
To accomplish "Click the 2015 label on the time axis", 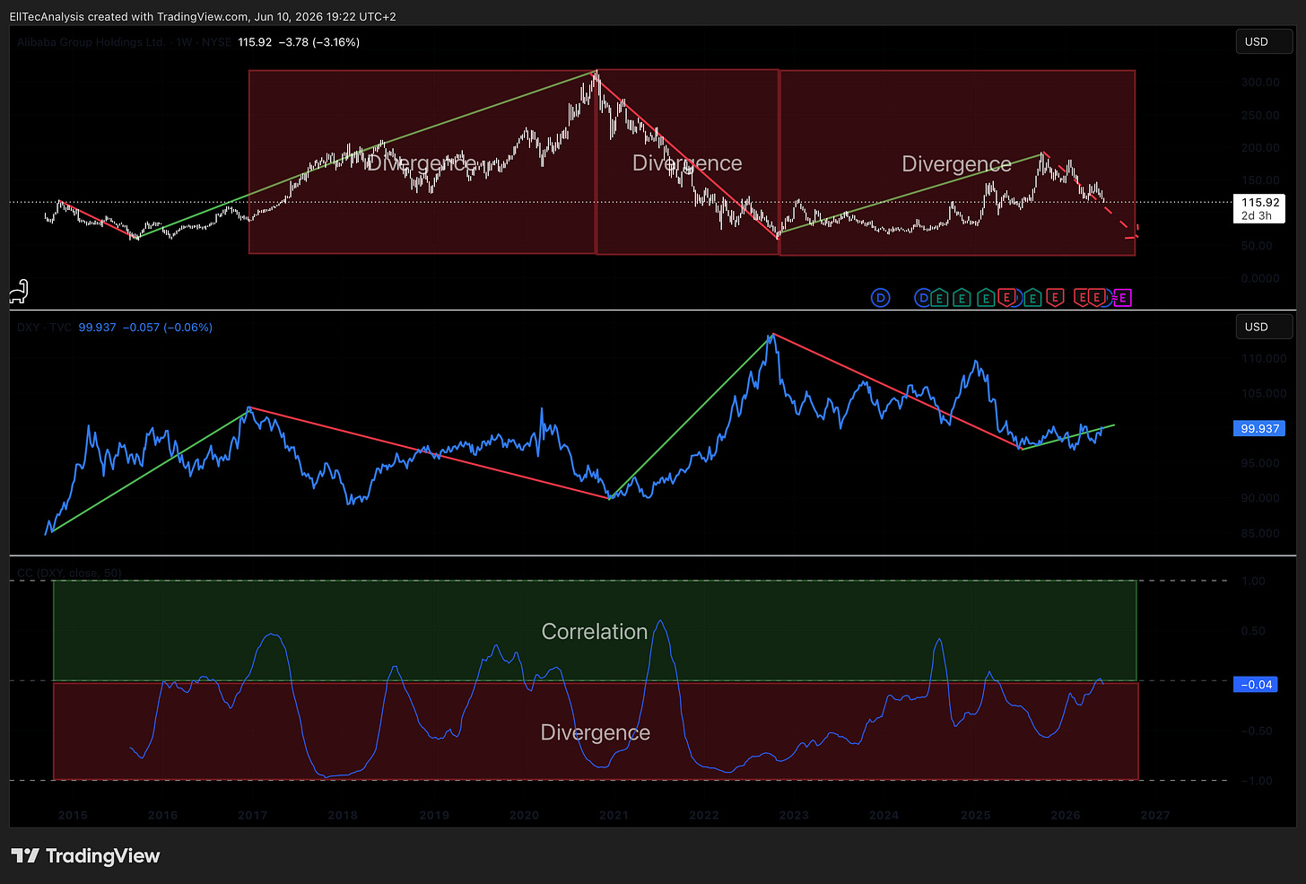I will pyautogui.click(x=73, y=815).
